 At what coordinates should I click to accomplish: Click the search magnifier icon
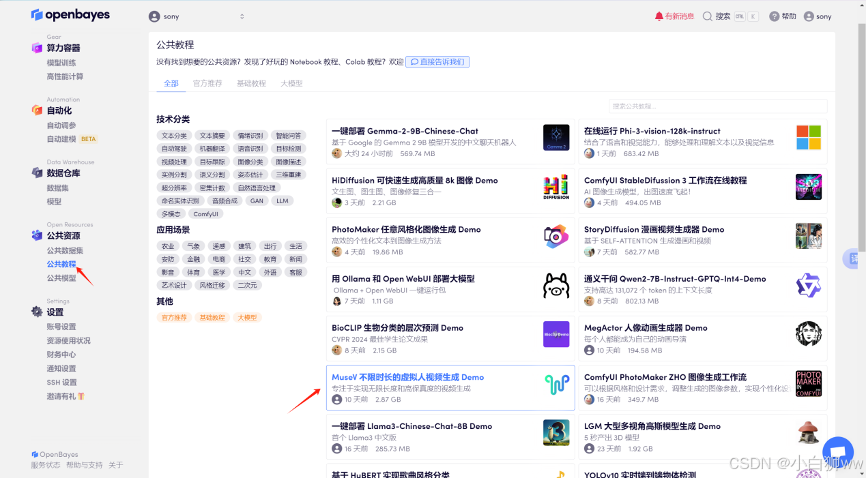tap(708, 16)
